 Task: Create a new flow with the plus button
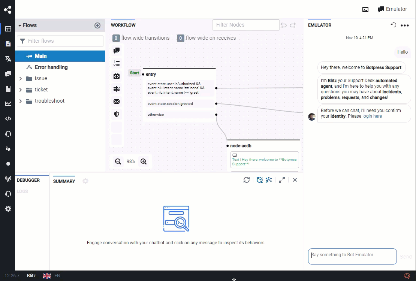pyautogui.click(x=97, y=25)
